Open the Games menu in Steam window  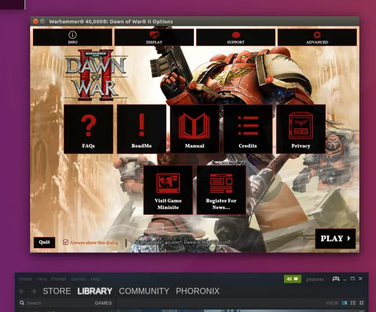coord(78,279)
